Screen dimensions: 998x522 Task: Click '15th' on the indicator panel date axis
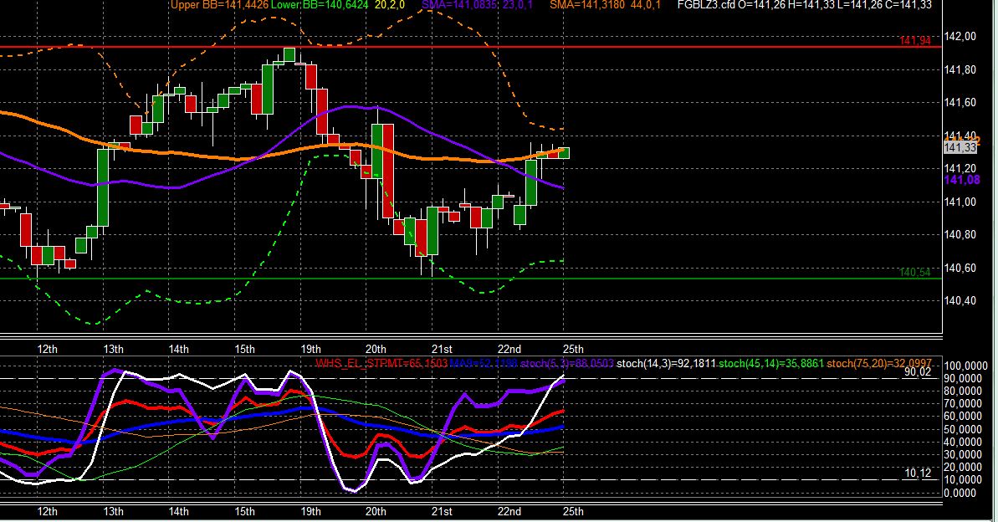244,511
